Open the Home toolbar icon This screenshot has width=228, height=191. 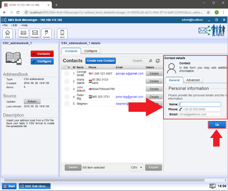point(7,34)
